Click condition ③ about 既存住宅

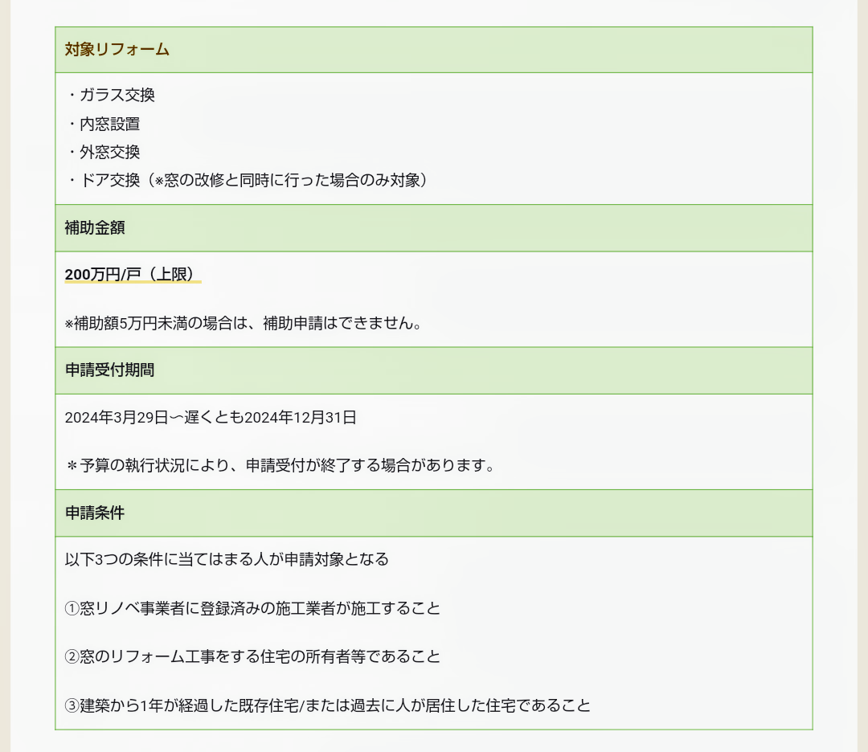tap(328, 705)
